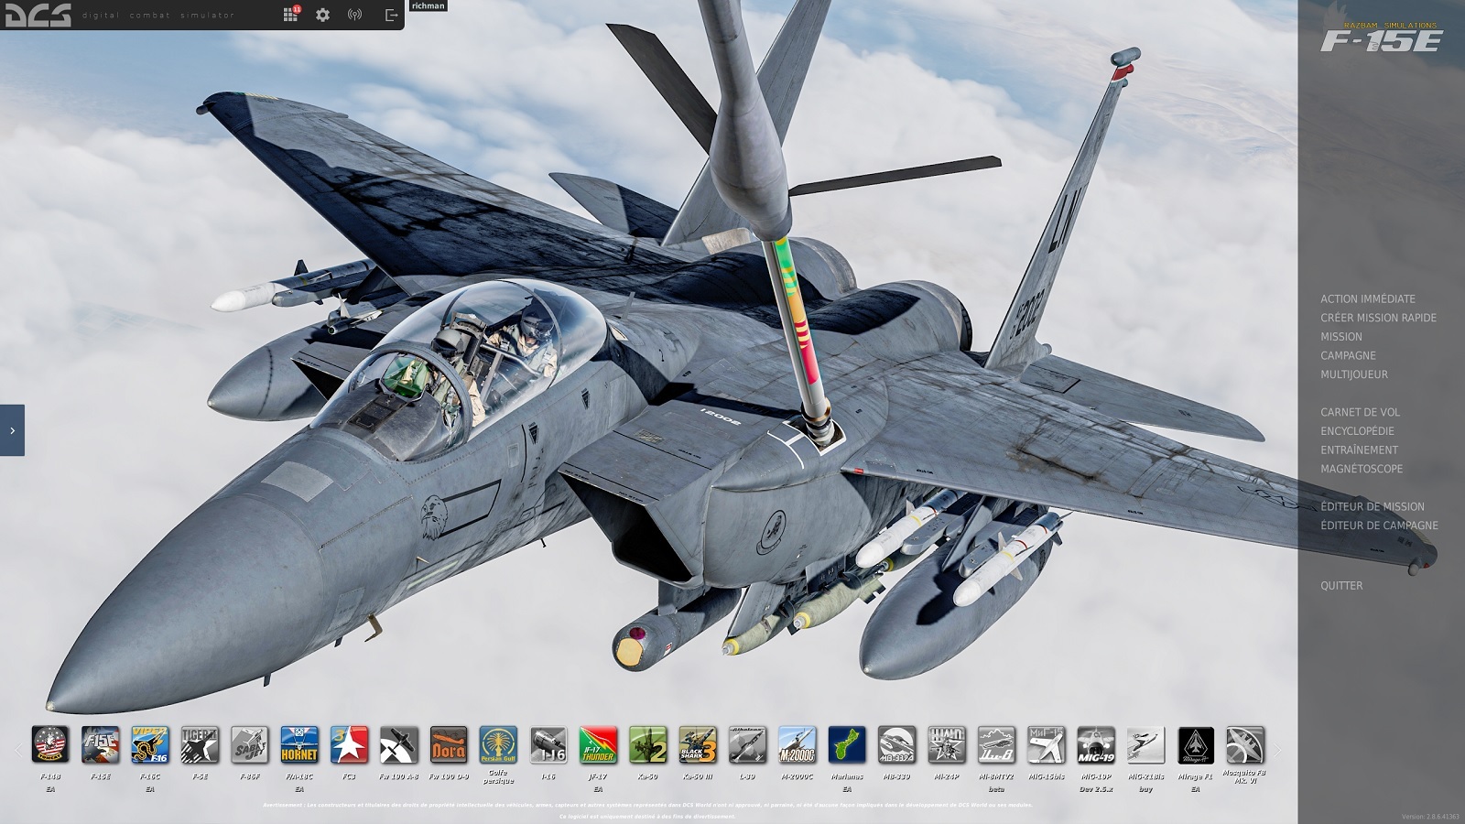
Task: Click the F-15E Razbam Simulations logo
Action: point(1381,38)
